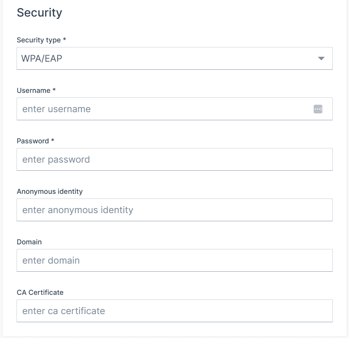349x338 pixels.
Task: Expand the Security type dropdown arrow
Action: tap(321, 59)
